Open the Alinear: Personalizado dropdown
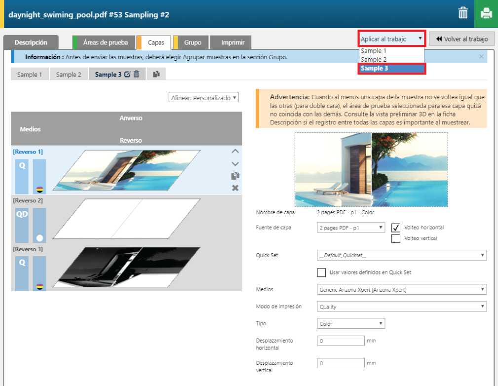 coord(203,98)
